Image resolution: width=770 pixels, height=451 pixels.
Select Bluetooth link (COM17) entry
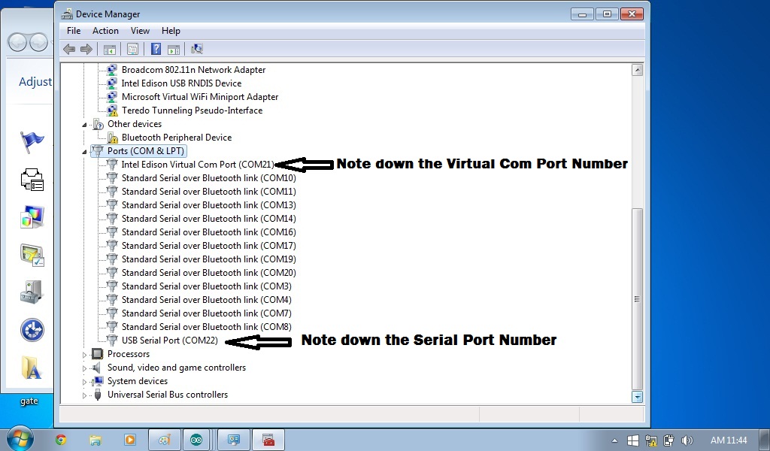coord(209,245)
